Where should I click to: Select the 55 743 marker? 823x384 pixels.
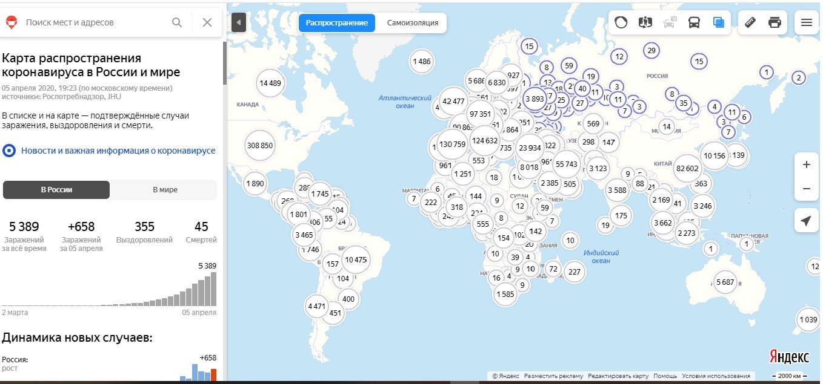[x=567, y=164]
